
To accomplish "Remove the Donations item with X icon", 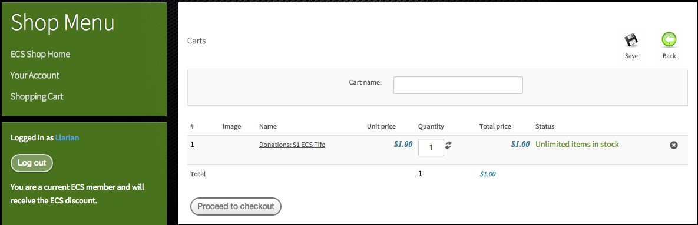I will click(673, 145).
